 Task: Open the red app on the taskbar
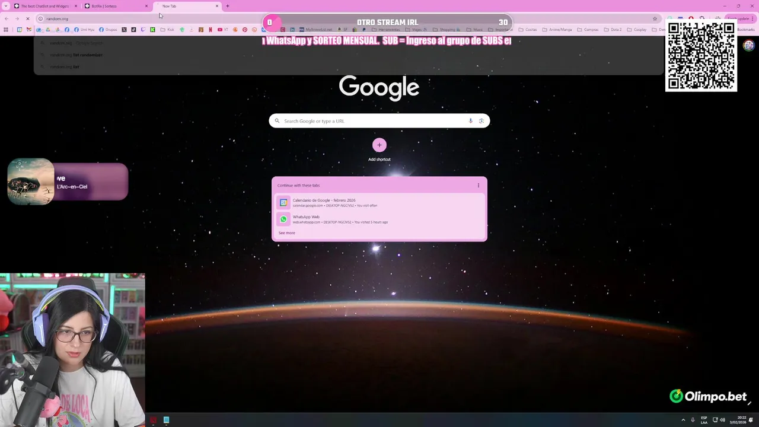click(x=153, y=420)
